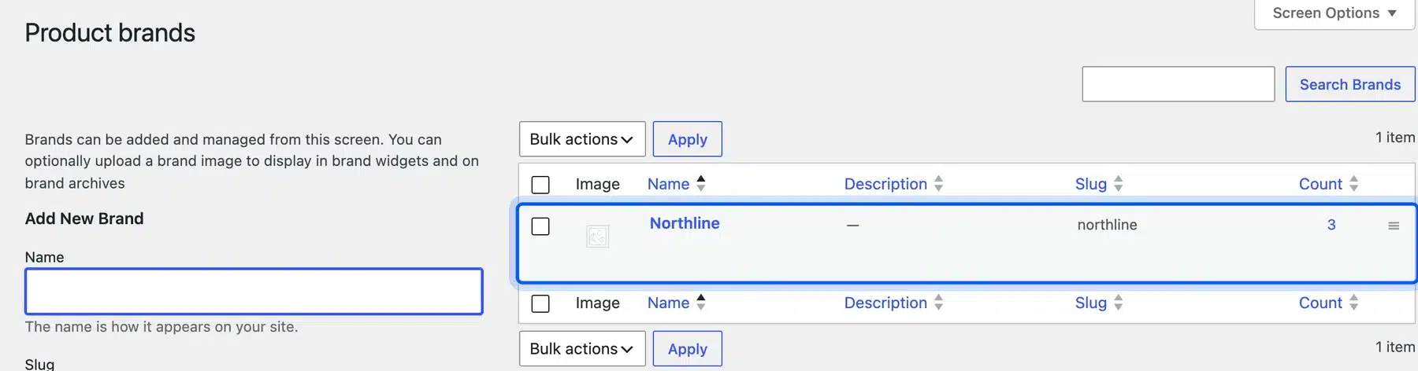Viewport: 1418px width, 371px height.
Task: Sort by Count in table header
Action: (x=1320, y=184)
